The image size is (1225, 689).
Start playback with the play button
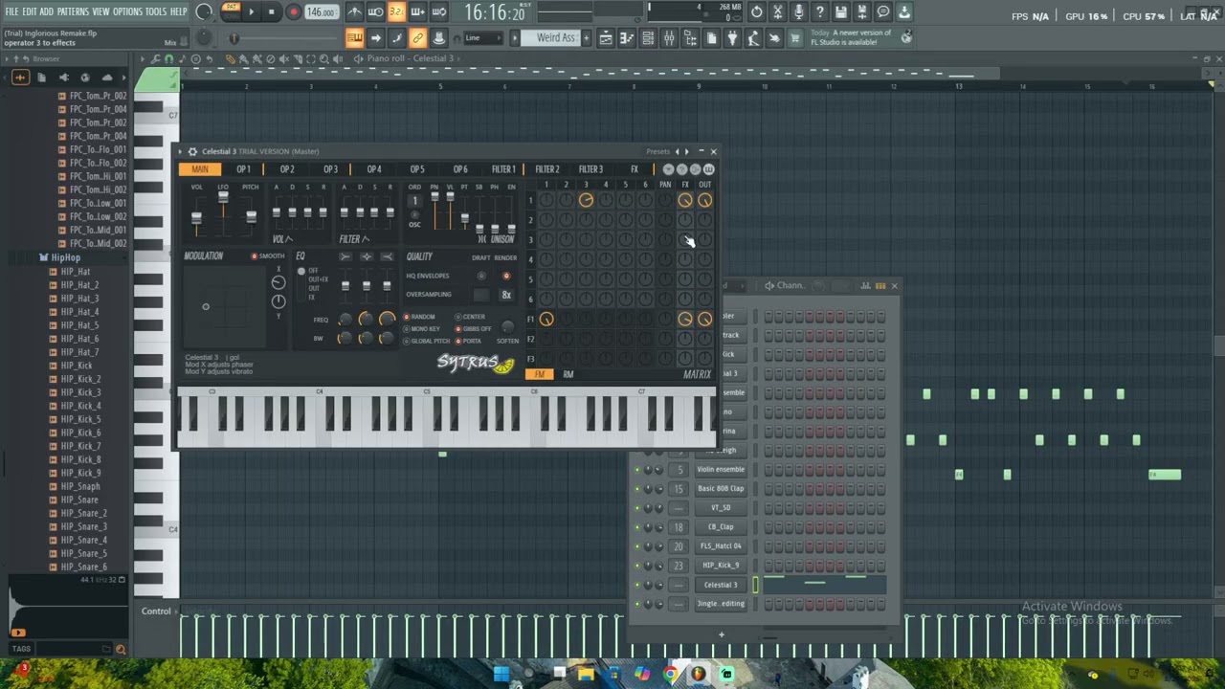point(252,12)
